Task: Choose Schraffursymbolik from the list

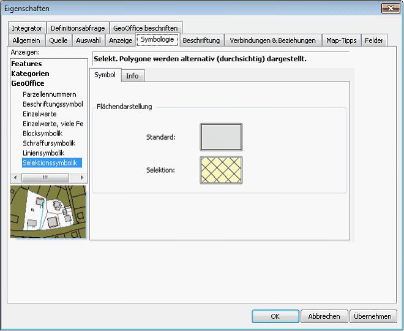Action: (x=48, y=143)
